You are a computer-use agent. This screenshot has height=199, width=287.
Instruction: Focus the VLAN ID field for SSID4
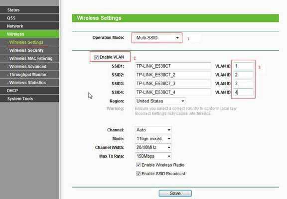click(244, 92)
